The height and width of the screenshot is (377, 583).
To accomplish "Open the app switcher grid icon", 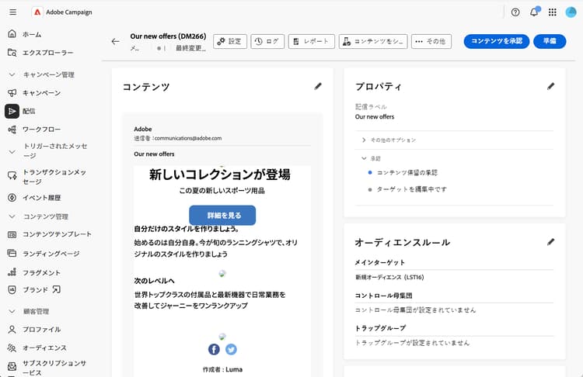I will click(x=553, y=12).
